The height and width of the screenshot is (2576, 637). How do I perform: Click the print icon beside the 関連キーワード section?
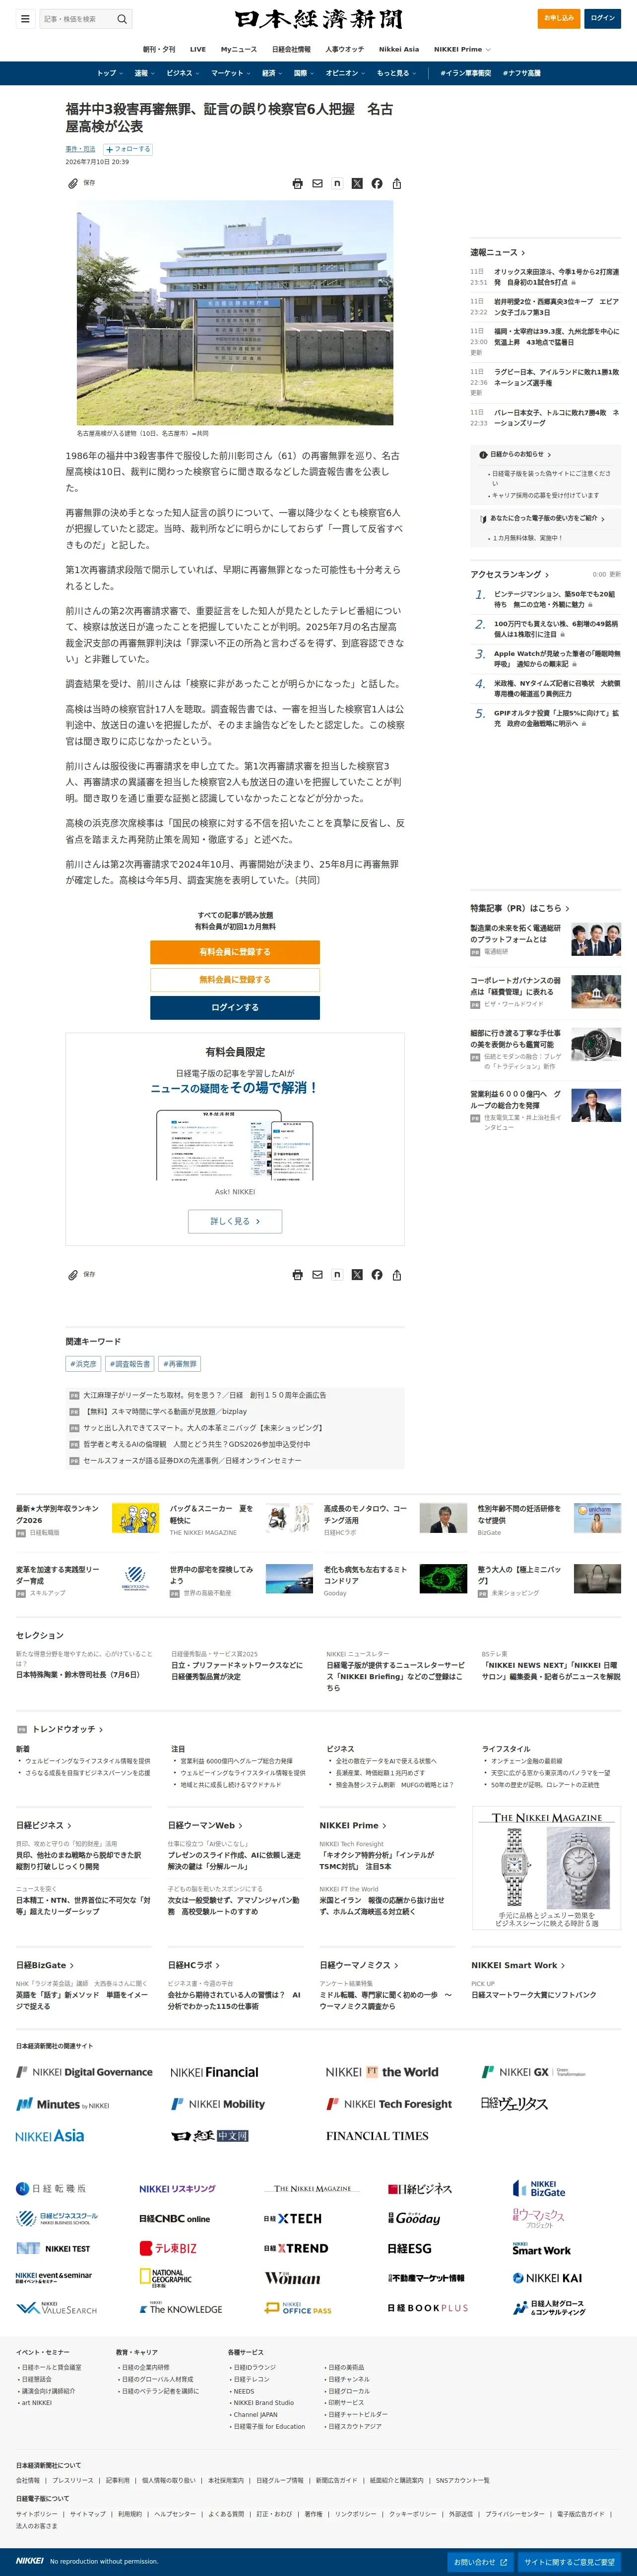pyautogui.click(x=297, y=1275)
